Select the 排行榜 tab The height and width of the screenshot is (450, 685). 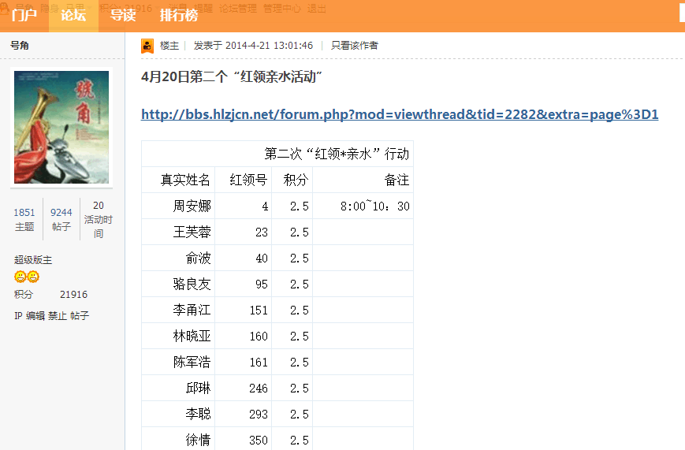click(x=179, y=15)
